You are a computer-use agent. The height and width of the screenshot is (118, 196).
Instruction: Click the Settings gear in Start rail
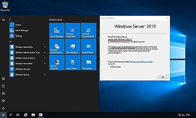click(x=3, y=101)
